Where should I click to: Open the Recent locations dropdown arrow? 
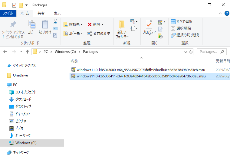[21, 52]
